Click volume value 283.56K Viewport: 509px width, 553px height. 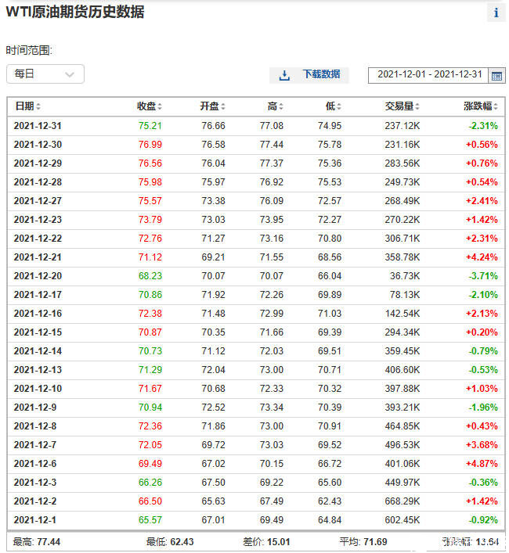click(x=403, y=163)
